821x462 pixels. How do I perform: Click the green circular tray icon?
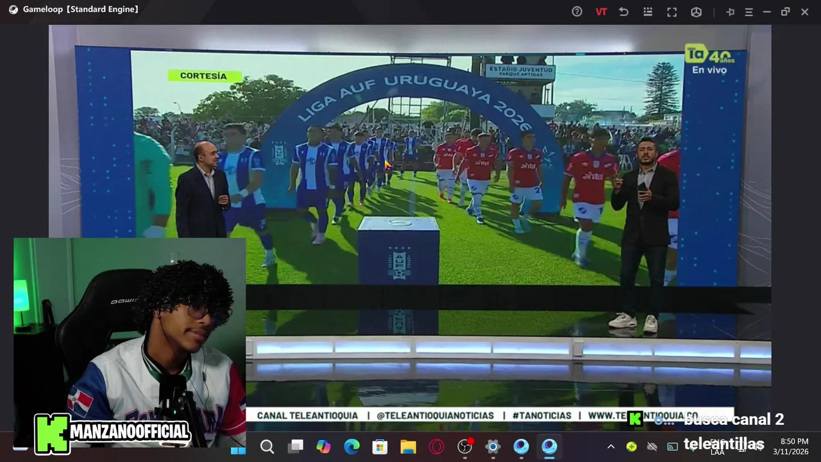click(x=632, y=447)
